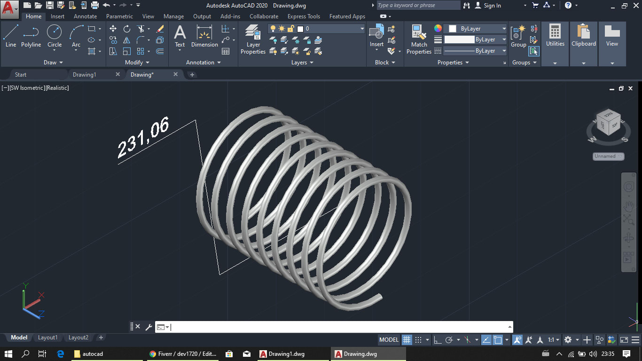This screenshot has width=642, height=361.
Task: Toggle isometric drafting in status bar
Action: coord(468,340)
